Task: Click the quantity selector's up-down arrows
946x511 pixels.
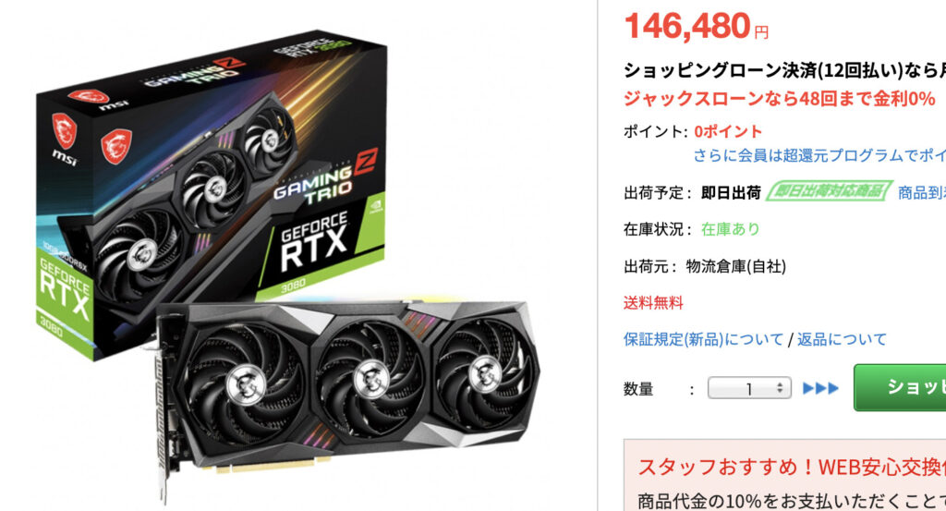Action: 780,388
